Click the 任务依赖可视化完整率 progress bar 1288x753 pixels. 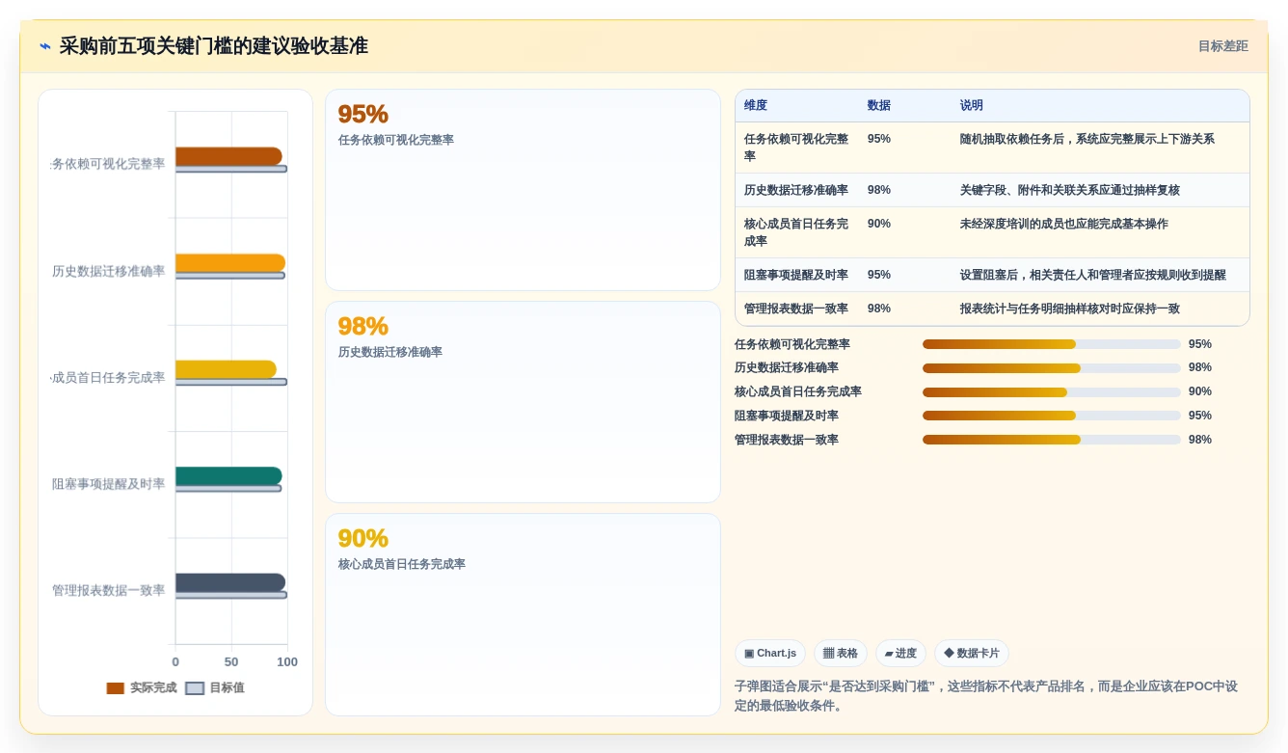(1052, 344)
